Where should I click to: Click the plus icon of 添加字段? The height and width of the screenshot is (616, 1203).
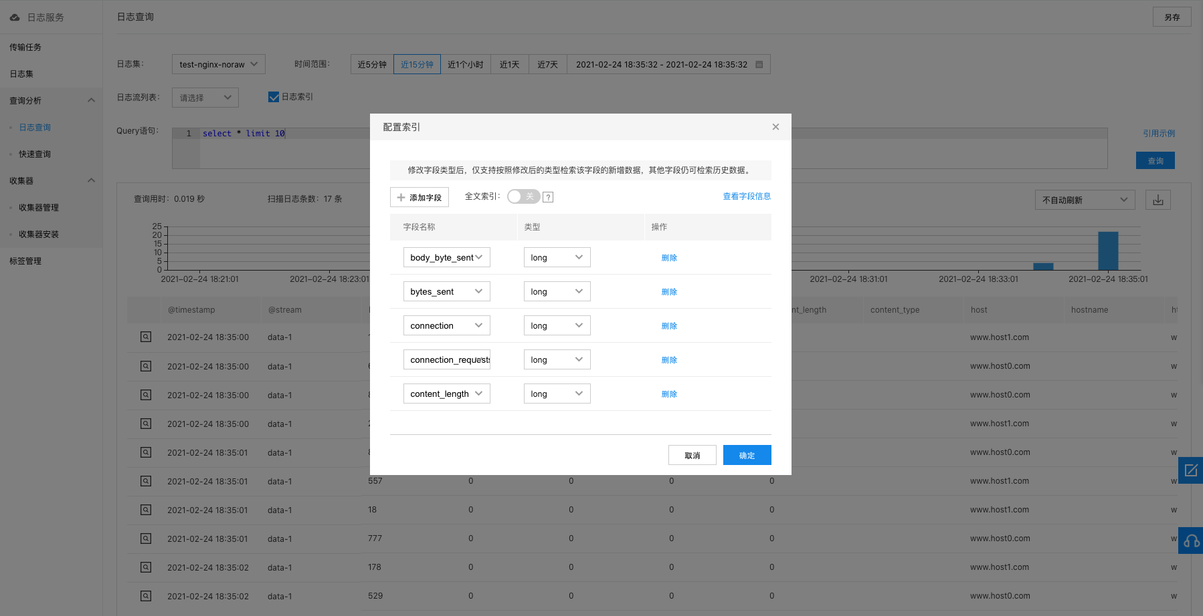(x=401, y=198)
